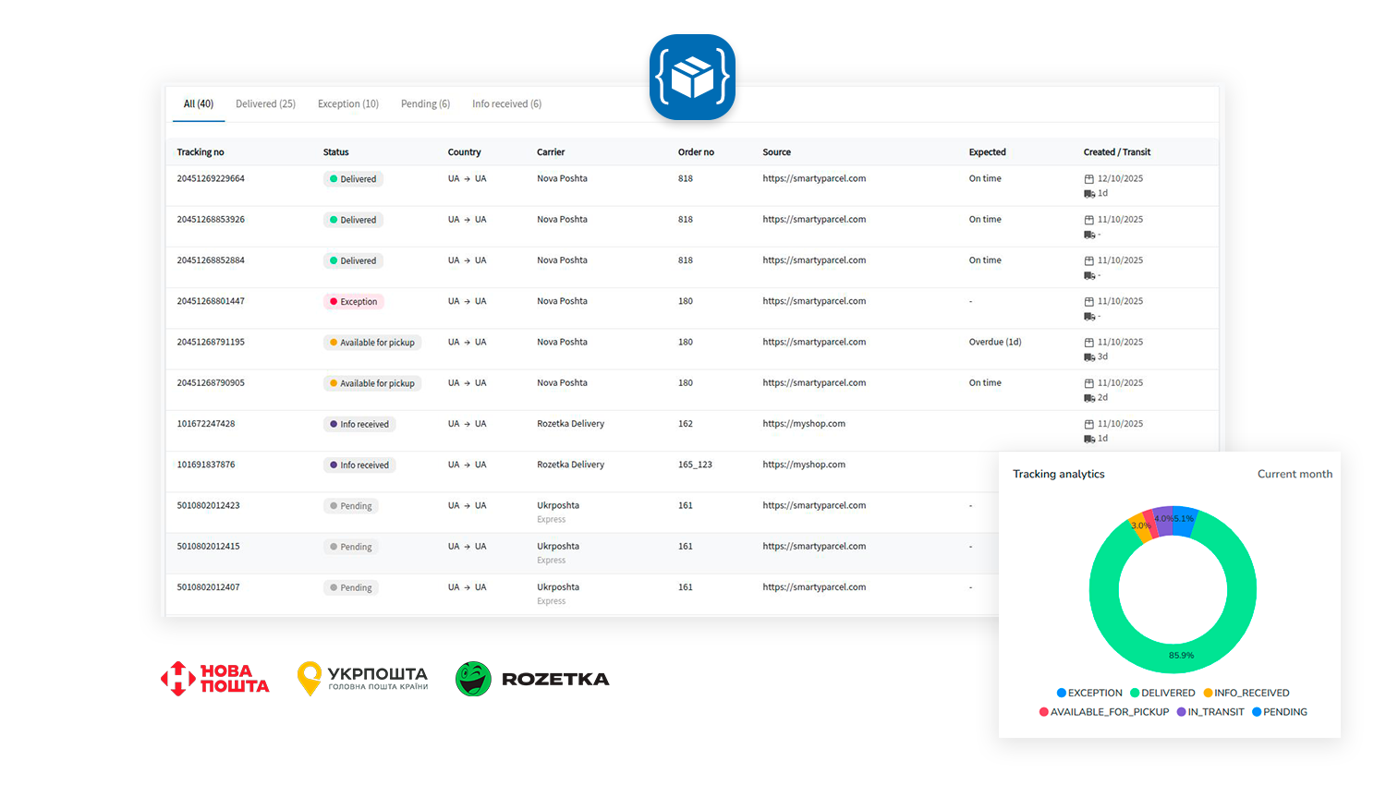Open the Exception (10) tab

click(x=347, y=104)
